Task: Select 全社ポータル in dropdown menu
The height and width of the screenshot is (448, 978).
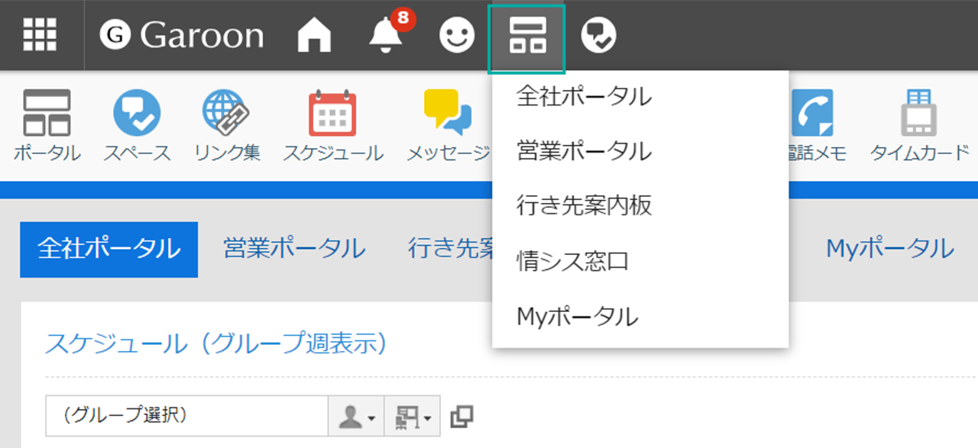Action: tap(640, 97)
